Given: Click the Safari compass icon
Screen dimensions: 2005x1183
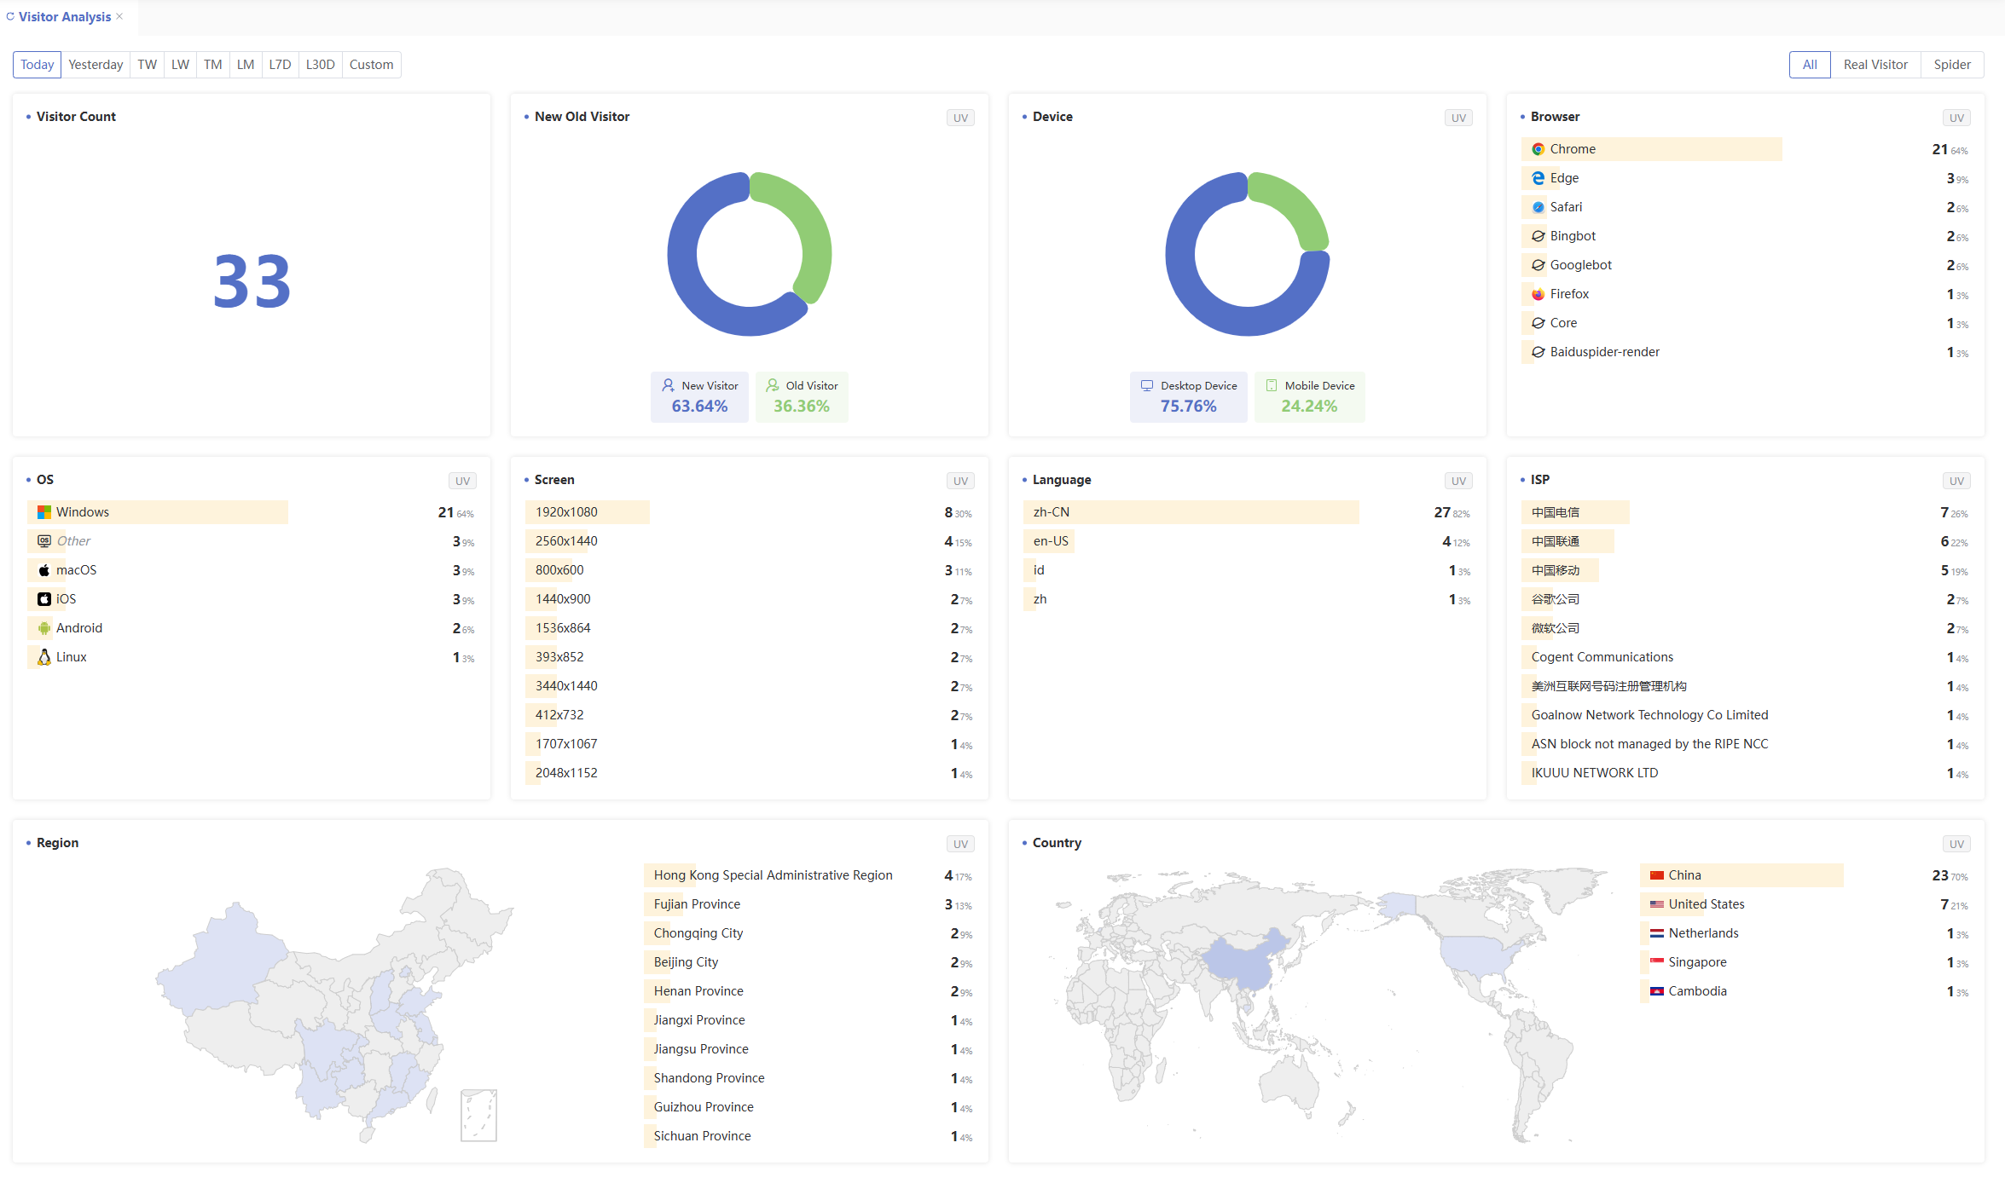Looking at the screenshot, I should pos(1538,207).
